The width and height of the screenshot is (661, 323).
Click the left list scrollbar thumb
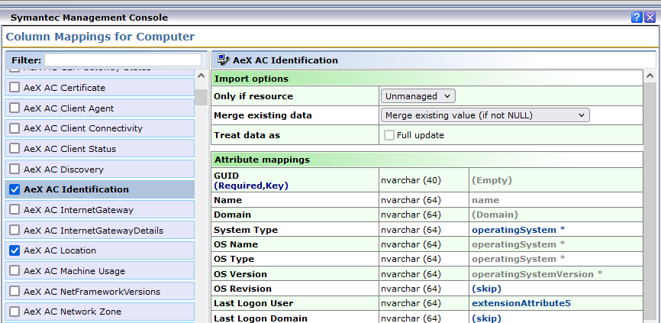point(201,97)
